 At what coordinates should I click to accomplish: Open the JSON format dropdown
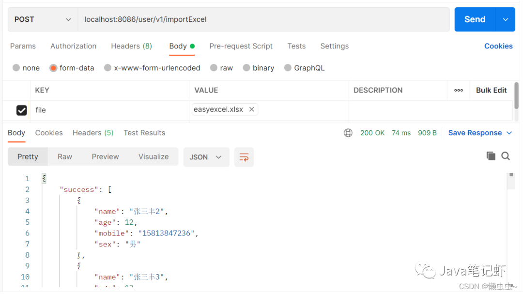coord(206,157)
